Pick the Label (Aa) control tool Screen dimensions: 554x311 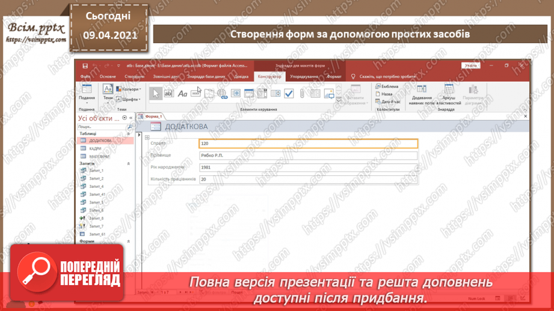(x=182, y=93)
